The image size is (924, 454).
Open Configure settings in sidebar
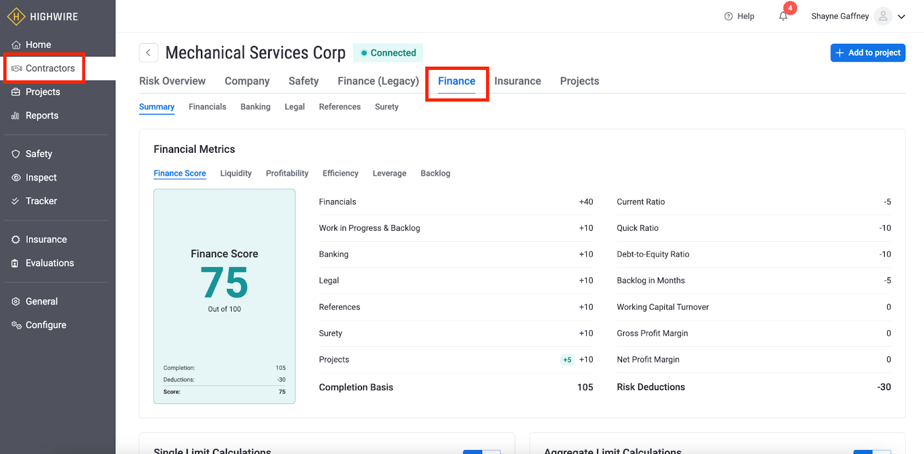pyautogui.click(x=46, y=325)
